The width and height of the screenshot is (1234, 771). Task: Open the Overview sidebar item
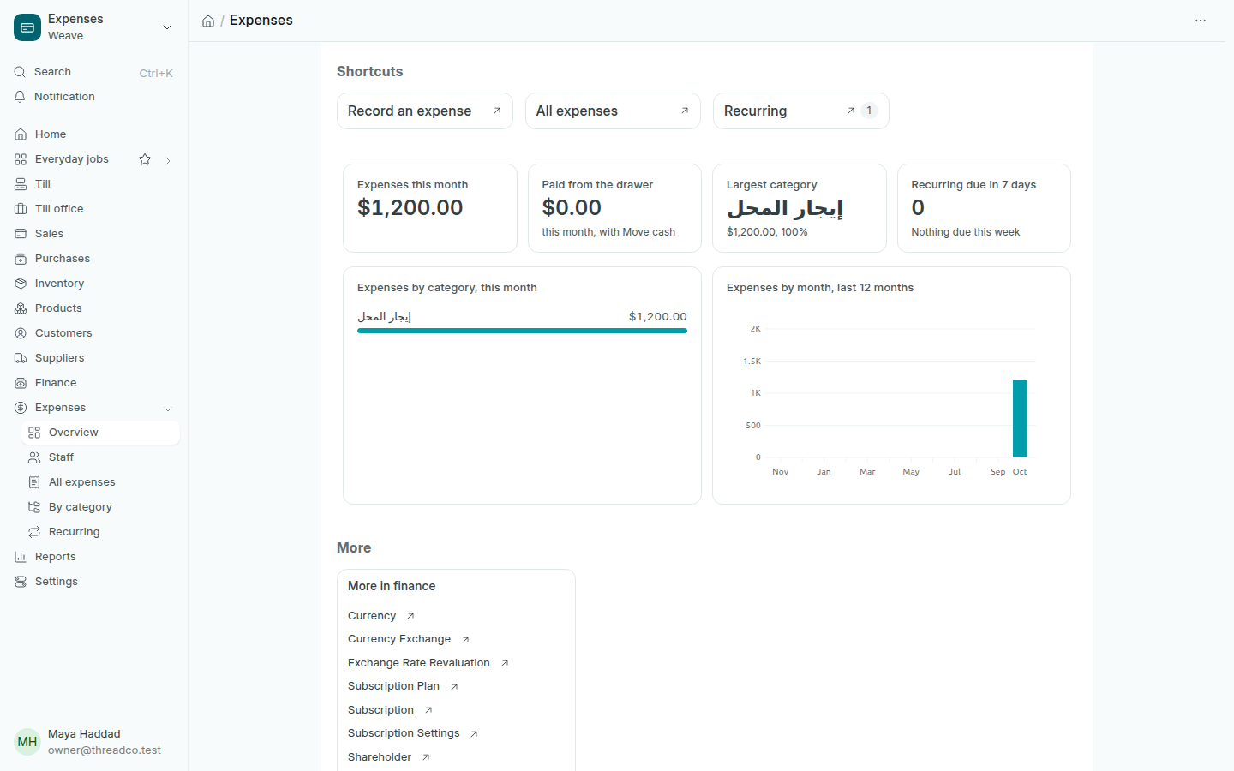point(100,433)
